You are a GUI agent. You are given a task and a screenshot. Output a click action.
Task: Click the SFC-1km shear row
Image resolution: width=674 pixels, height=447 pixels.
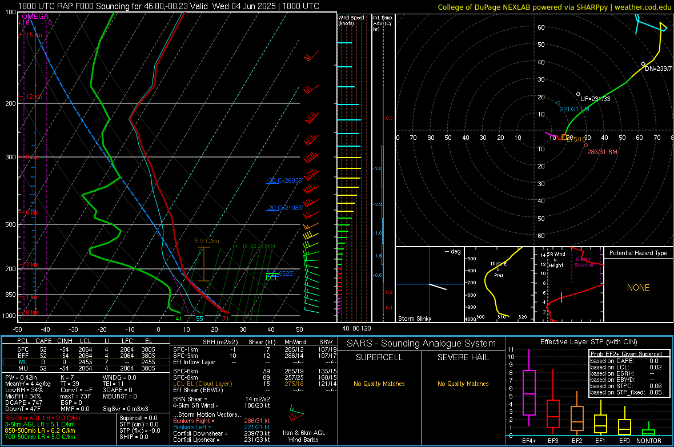(x=255, y=349)
